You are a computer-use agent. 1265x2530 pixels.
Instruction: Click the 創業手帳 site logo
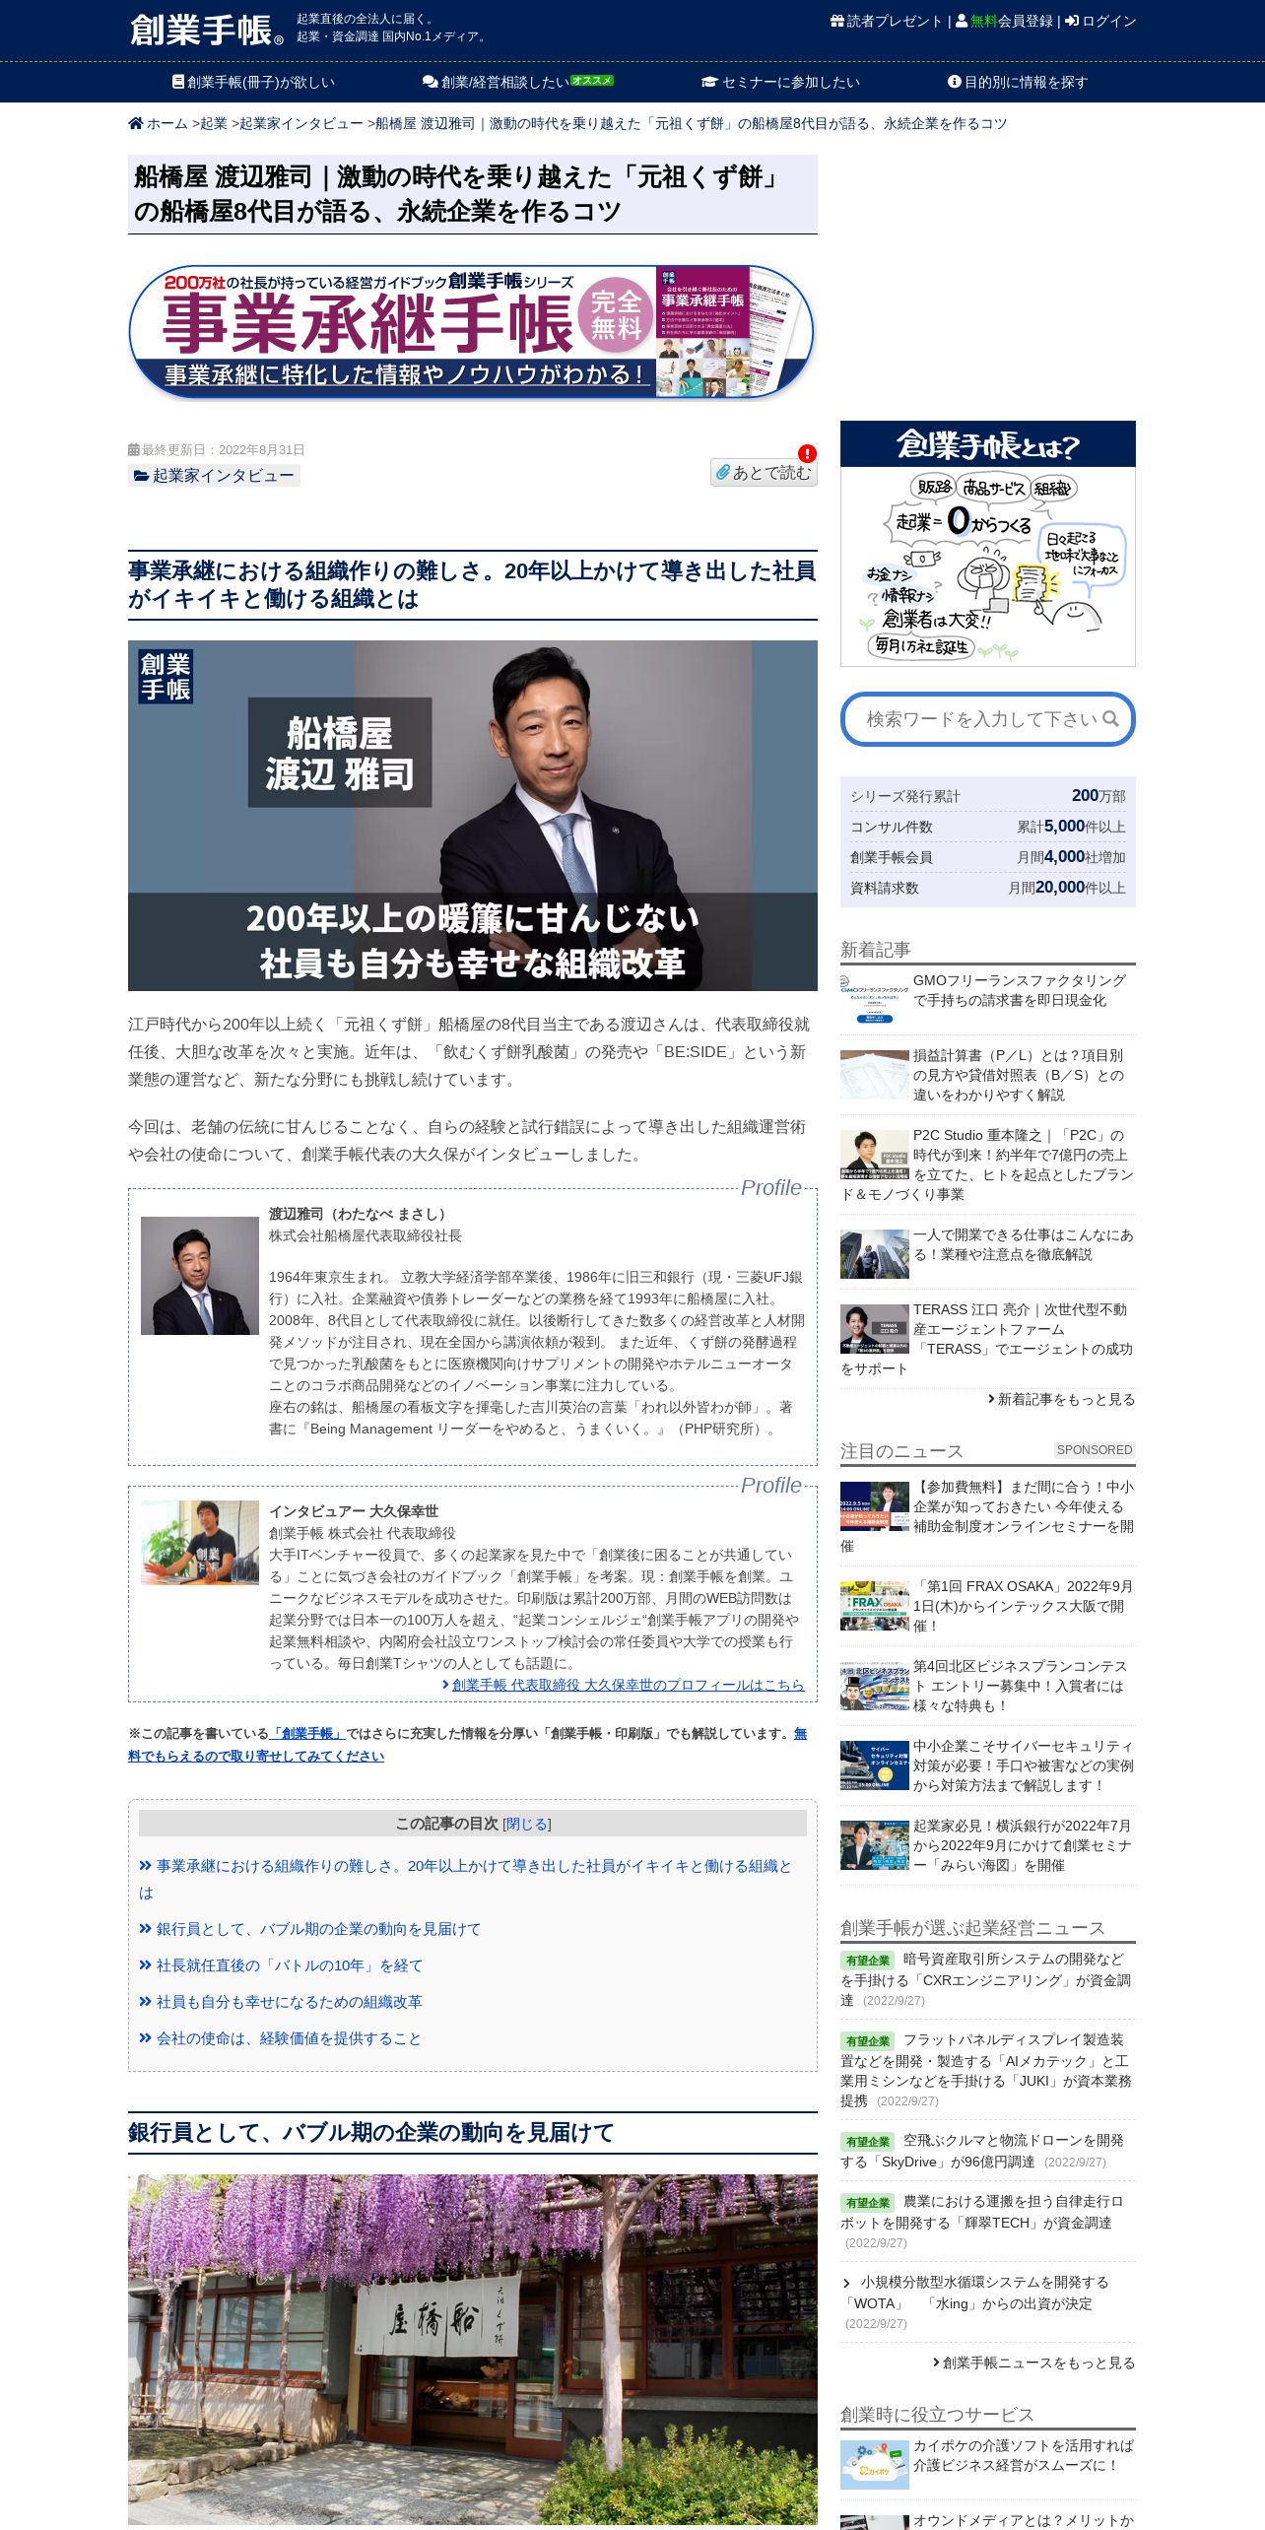(207, 30)
